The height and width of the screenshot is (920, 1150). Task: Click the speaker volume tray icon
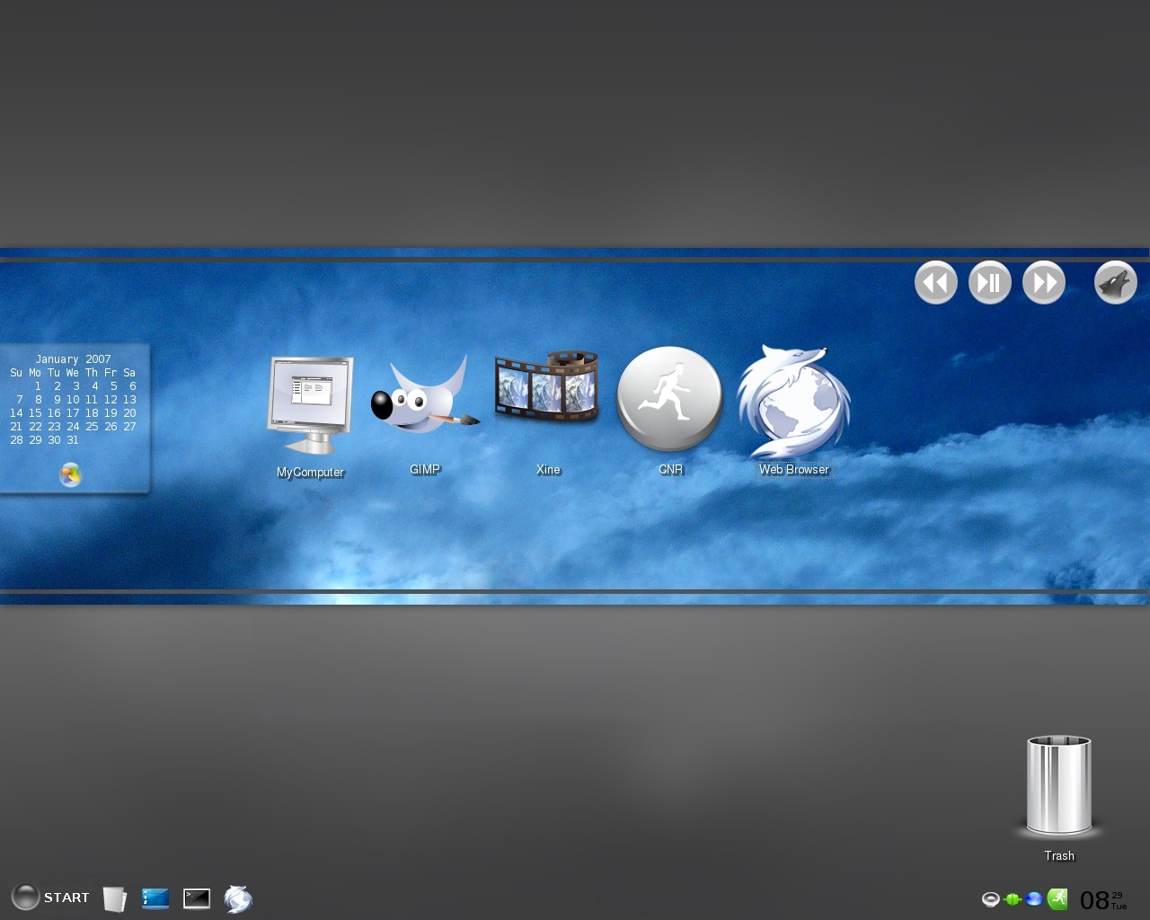click(991, 899)
